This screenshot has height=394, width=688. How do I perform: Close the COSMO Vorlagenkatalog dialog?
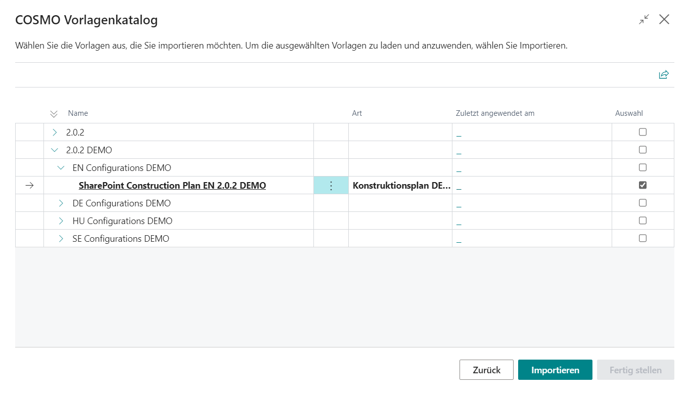(664, 20)
